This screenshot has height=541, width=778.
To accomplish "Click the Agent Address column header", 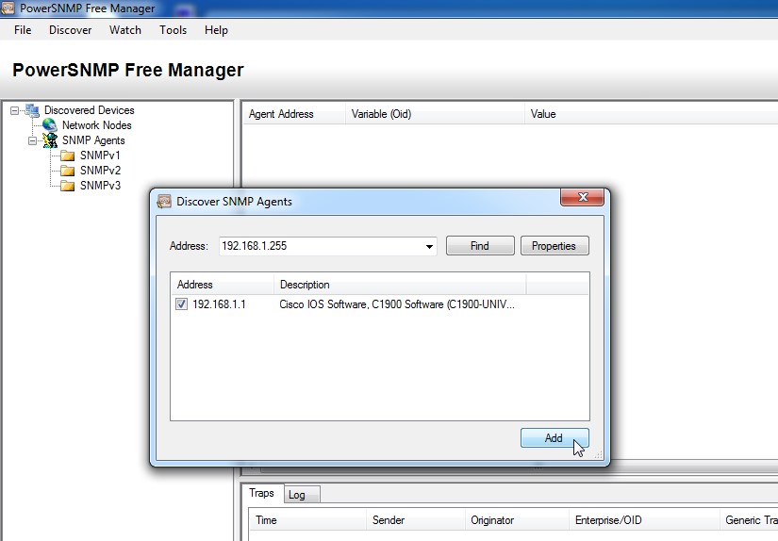I will tap(293, 114).
